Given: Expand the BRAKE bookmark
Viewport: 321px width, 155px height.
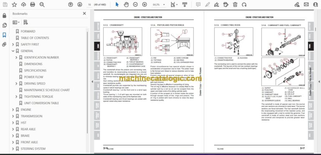Looking at the screenshot, I should pyautogui.click(x=13, y=136).
